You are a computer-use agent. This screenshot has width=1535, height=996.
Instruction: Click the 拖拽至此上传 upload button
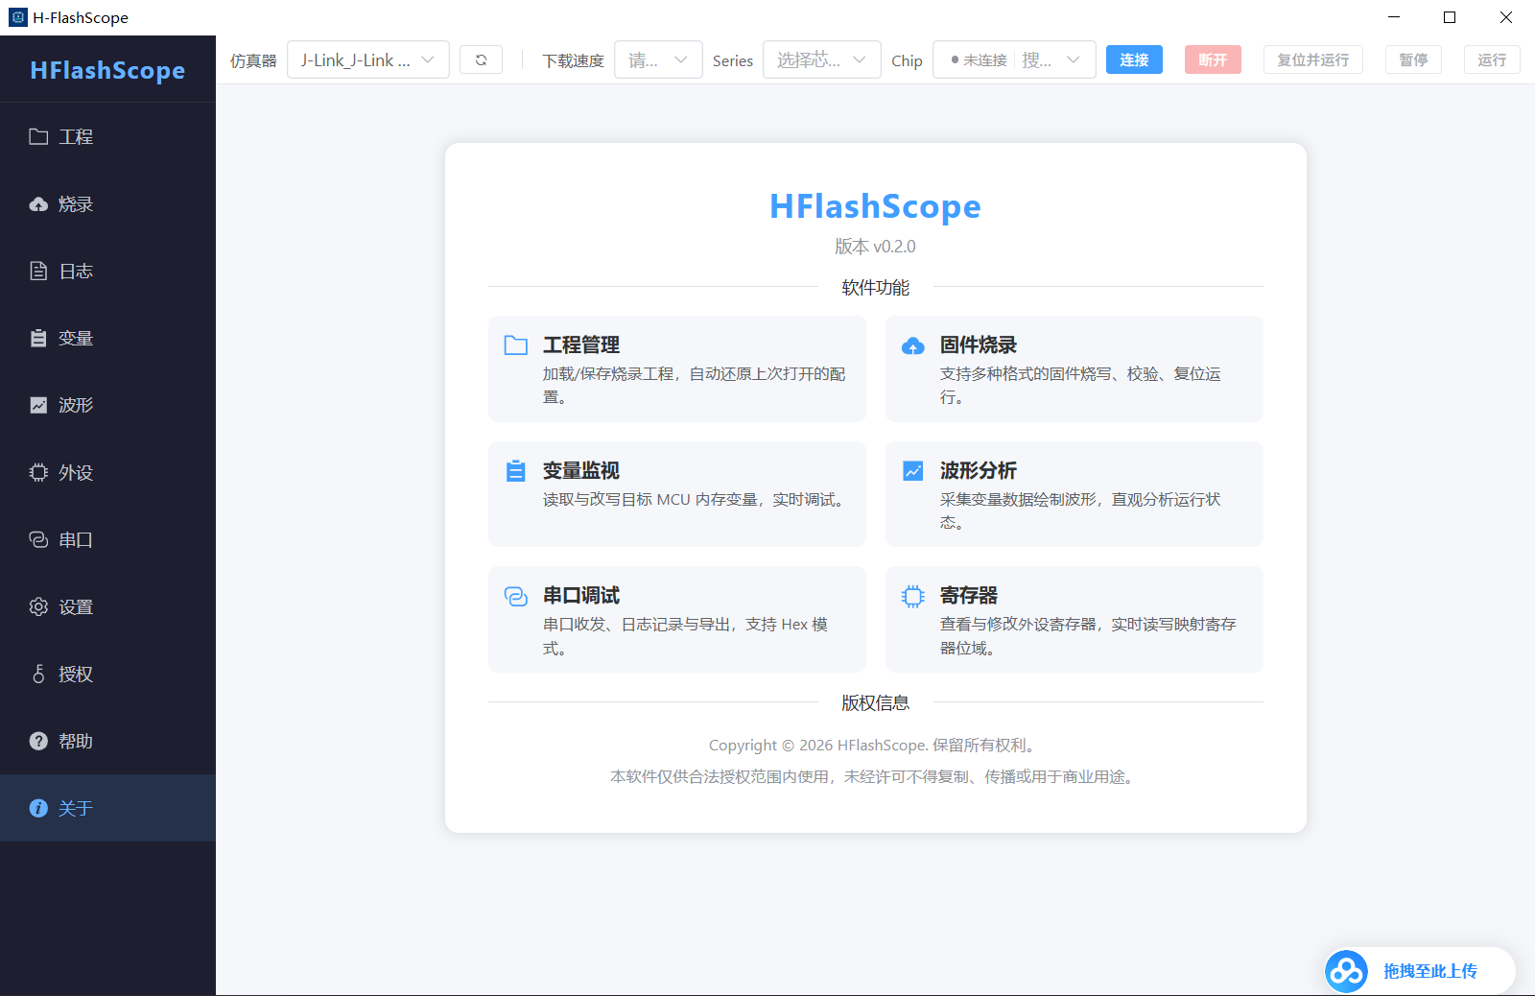tap(1420, 971)
